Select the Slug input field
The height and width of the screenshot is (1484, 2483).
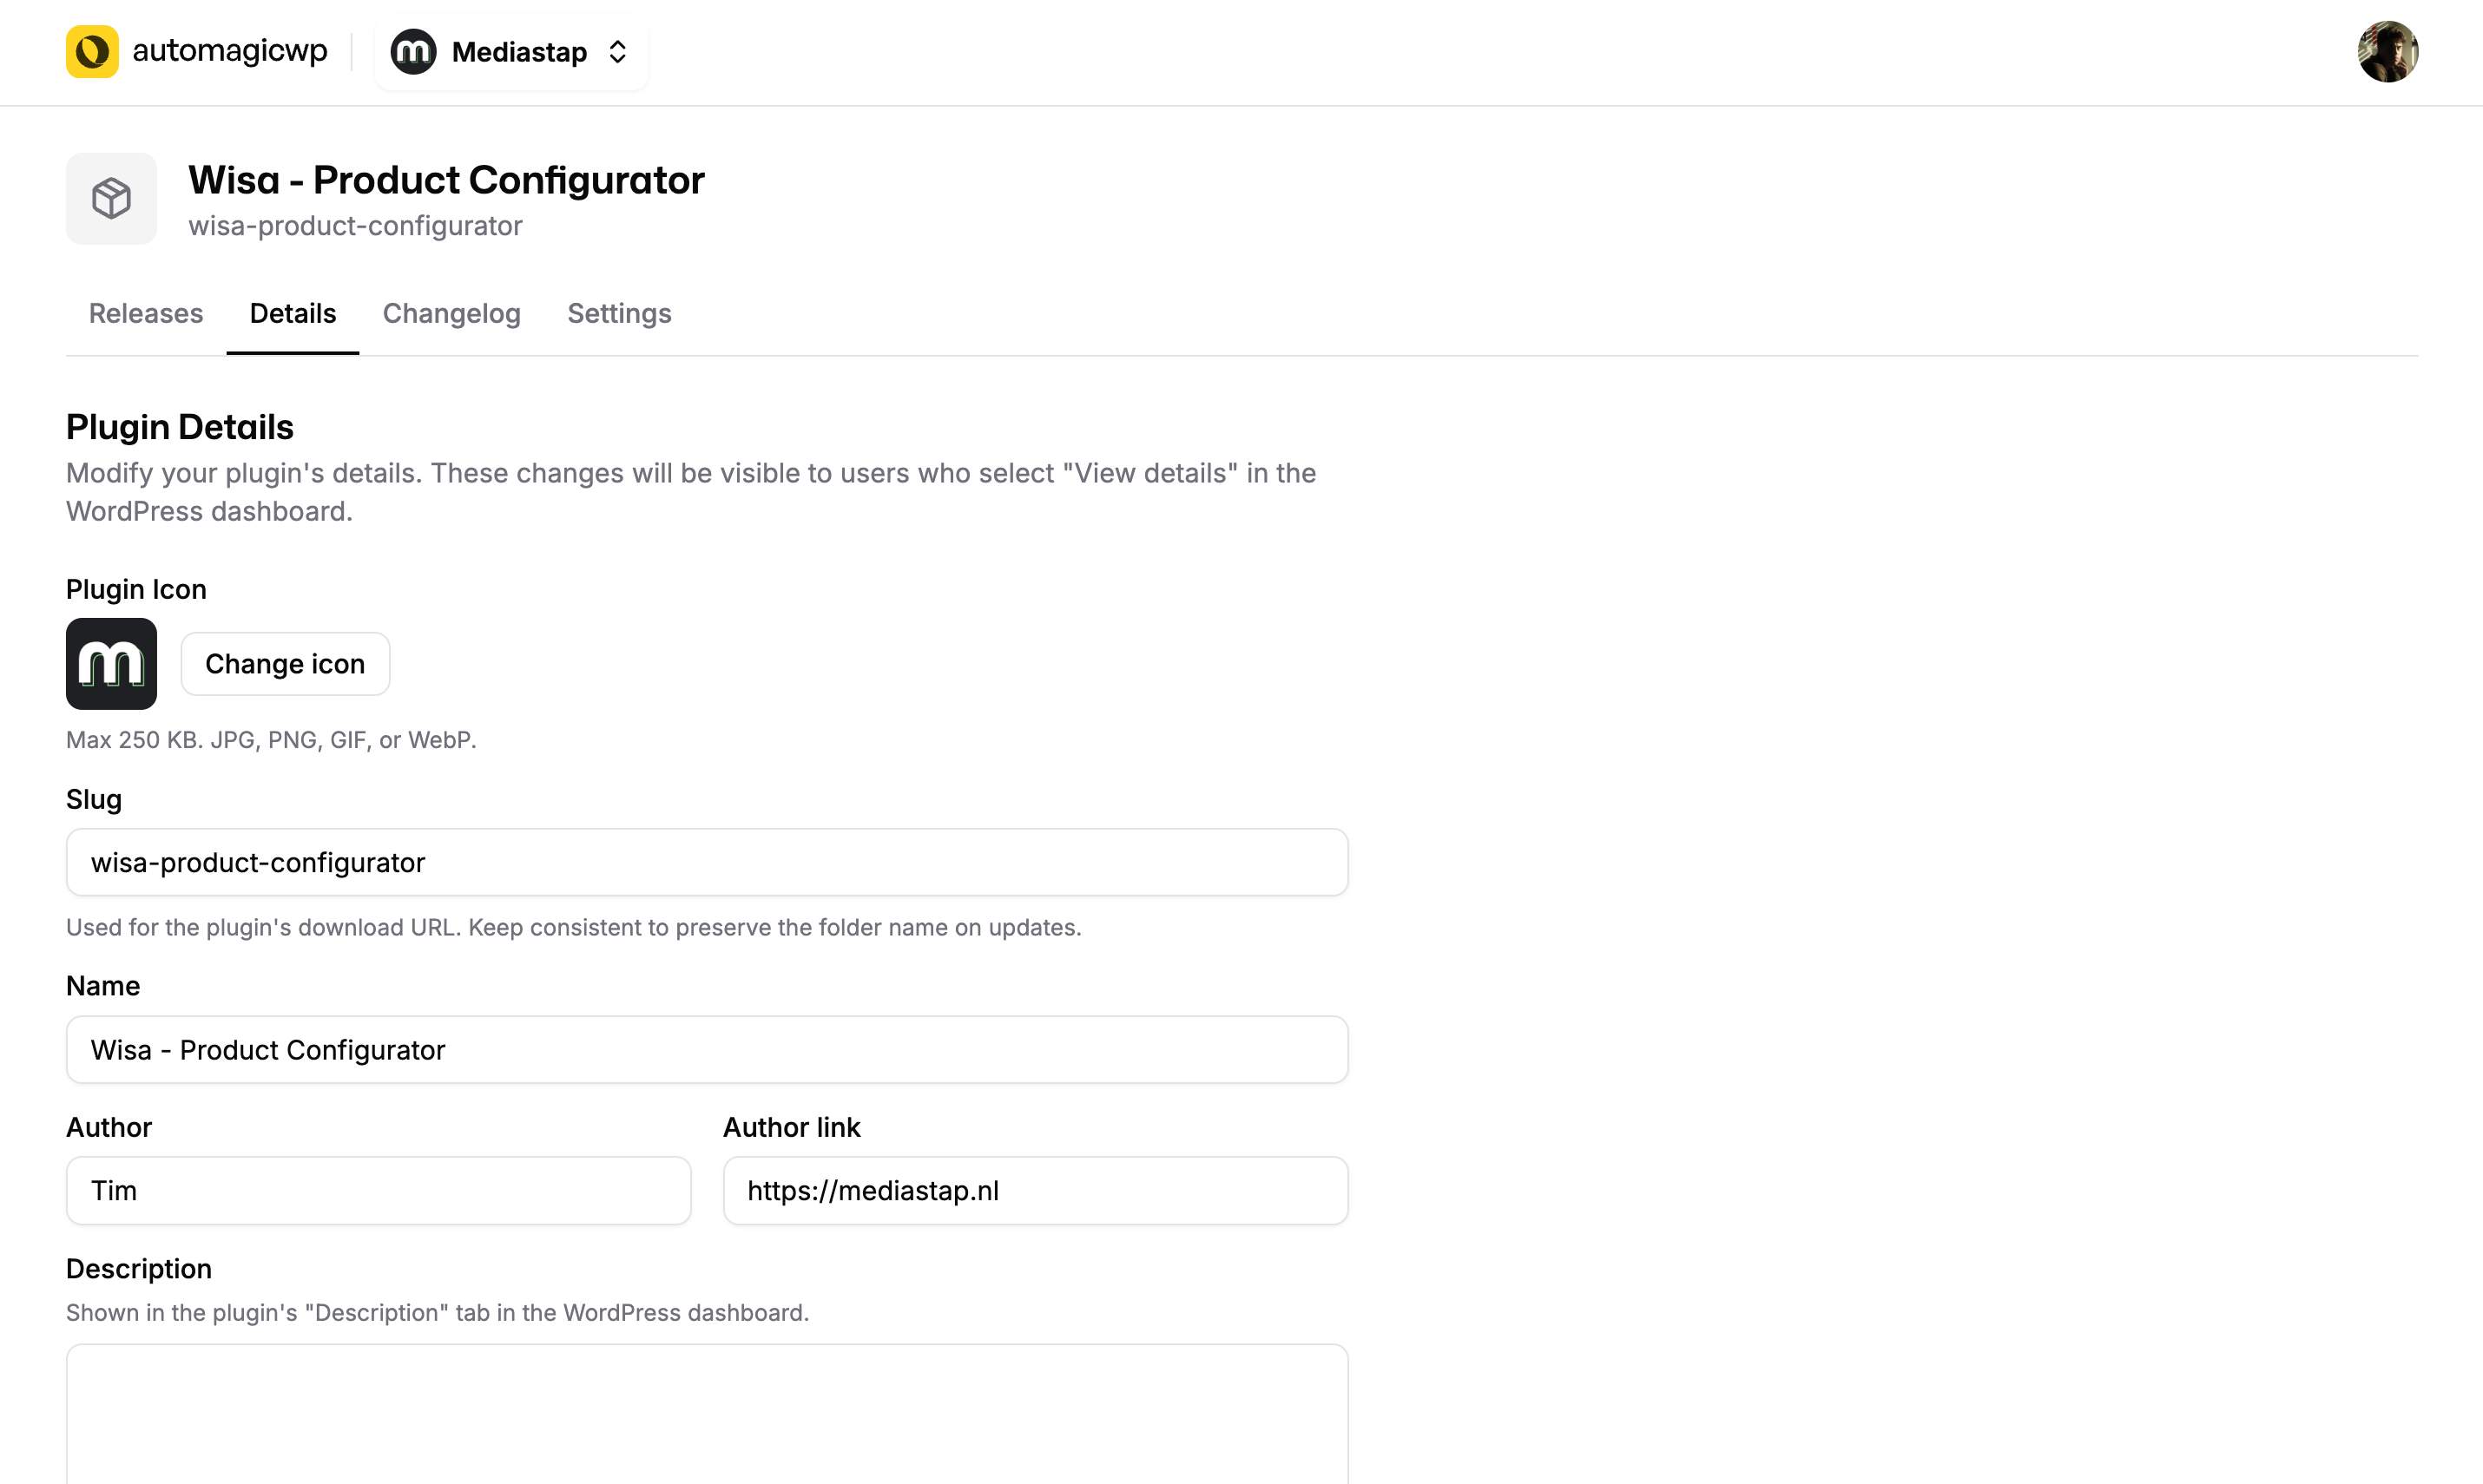705,861
